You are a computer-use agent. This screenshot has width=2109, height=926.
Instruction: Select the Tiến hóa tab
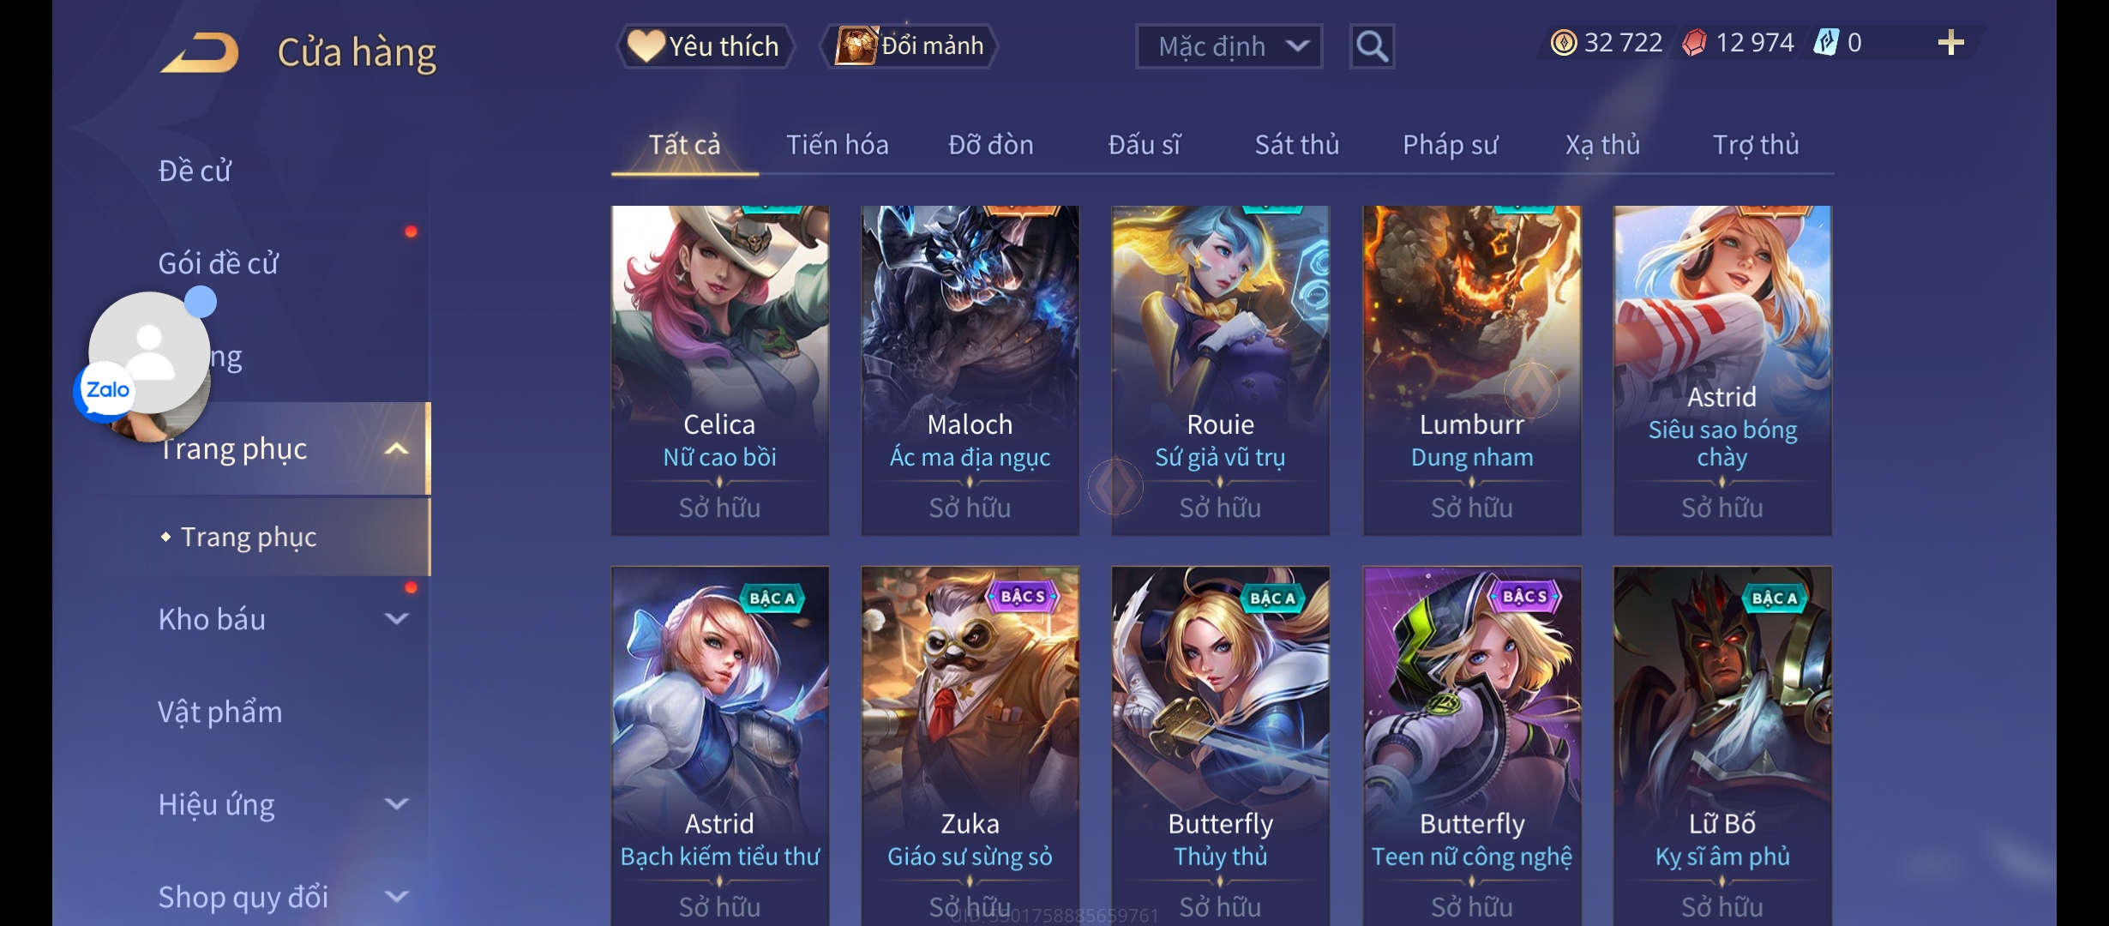pos(837,145)
